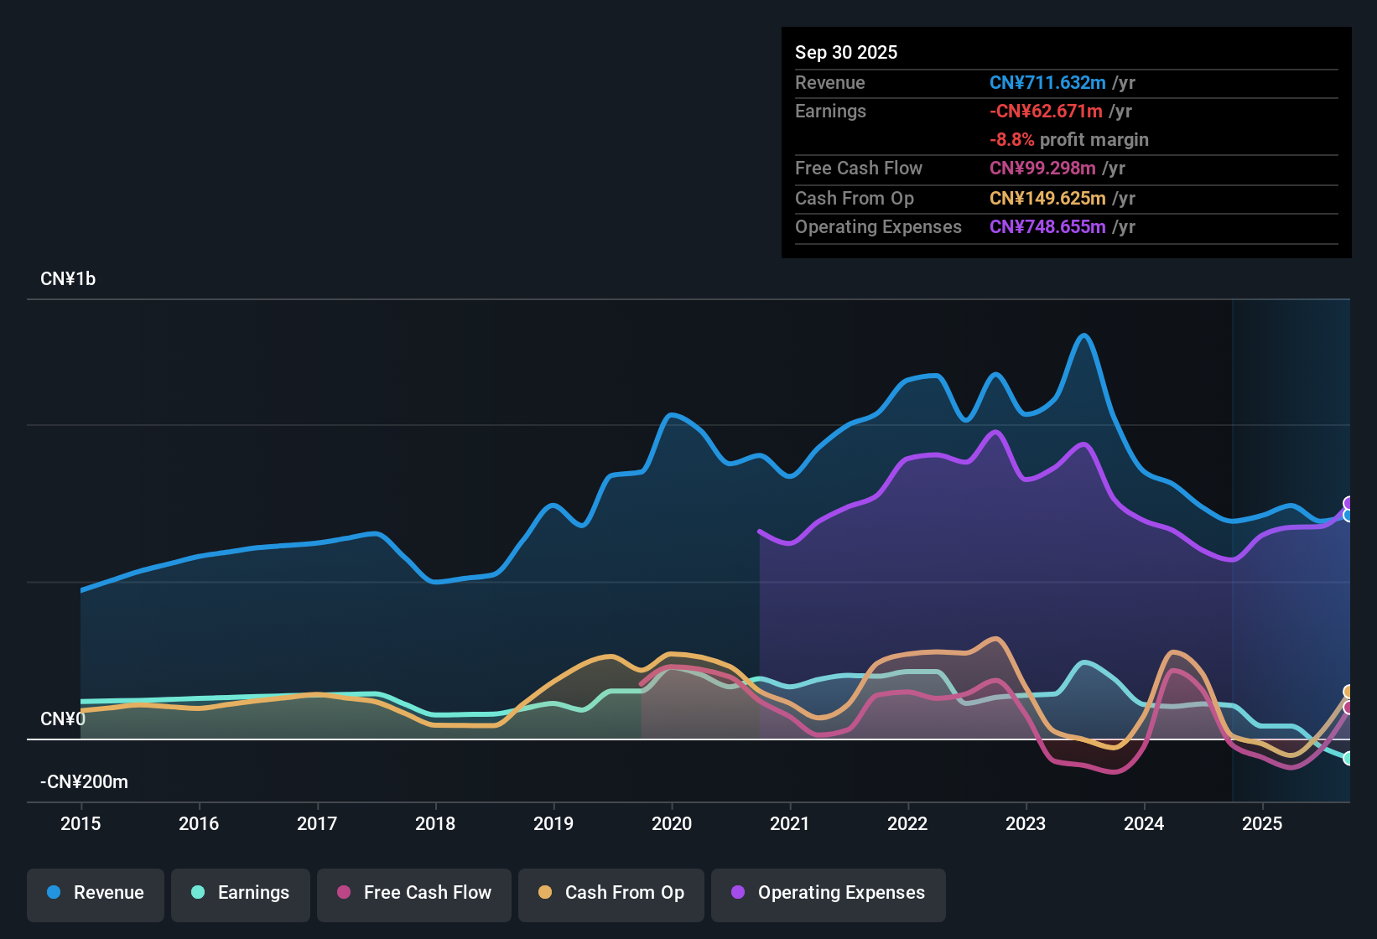The height and width of the screenshot is (939, 1377).
Task: Click the orange Cash From Op legend dot
Action: click(545, 893)
